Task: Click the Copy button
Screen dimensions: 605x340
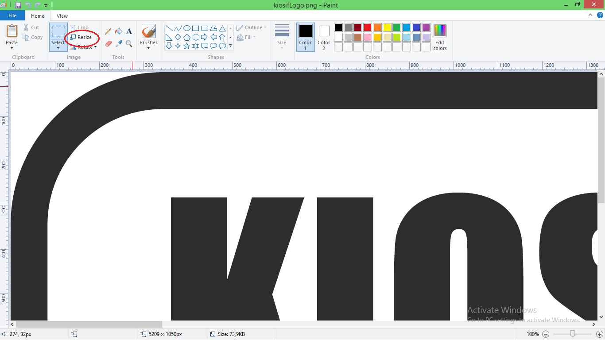Action: coord(33,37)
